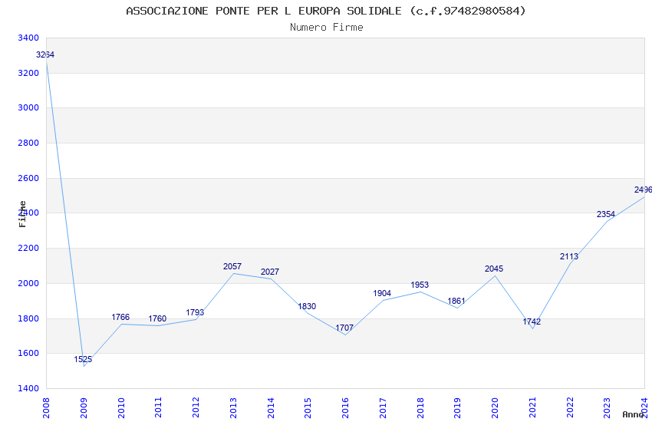This screenshot has height=422, width=652.
Task: Click the 2017 year label
Action: [383, 407]
